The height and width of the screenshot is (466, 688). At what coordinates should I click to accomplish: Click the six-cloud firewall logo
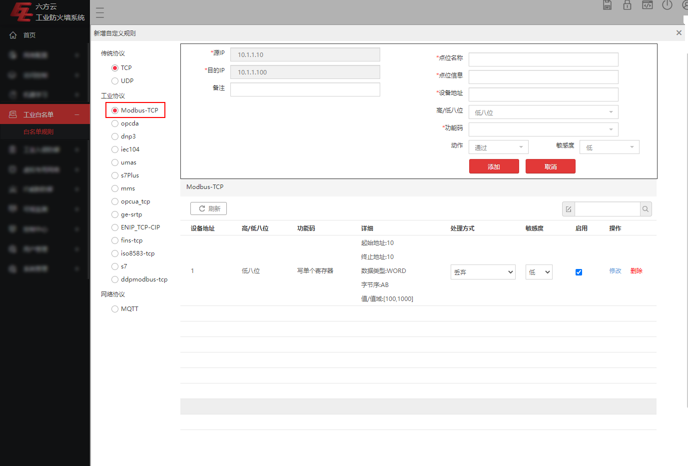coord(21,12)
